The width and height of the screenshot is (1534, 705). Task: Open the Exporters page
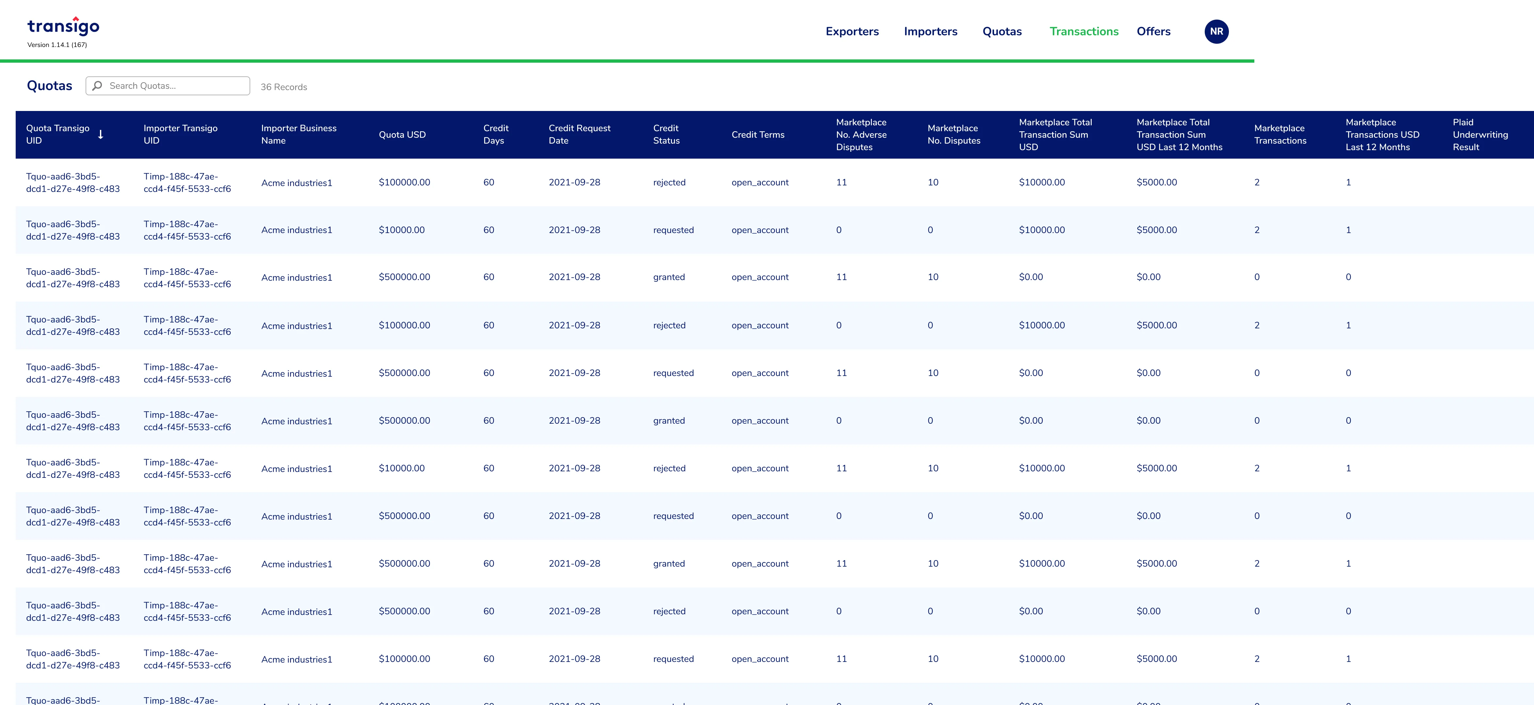[852, 32]
